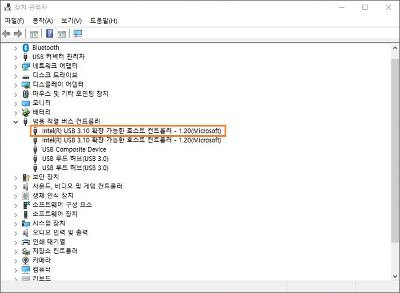Click the 시스템 장치 icon

[26, 223]
